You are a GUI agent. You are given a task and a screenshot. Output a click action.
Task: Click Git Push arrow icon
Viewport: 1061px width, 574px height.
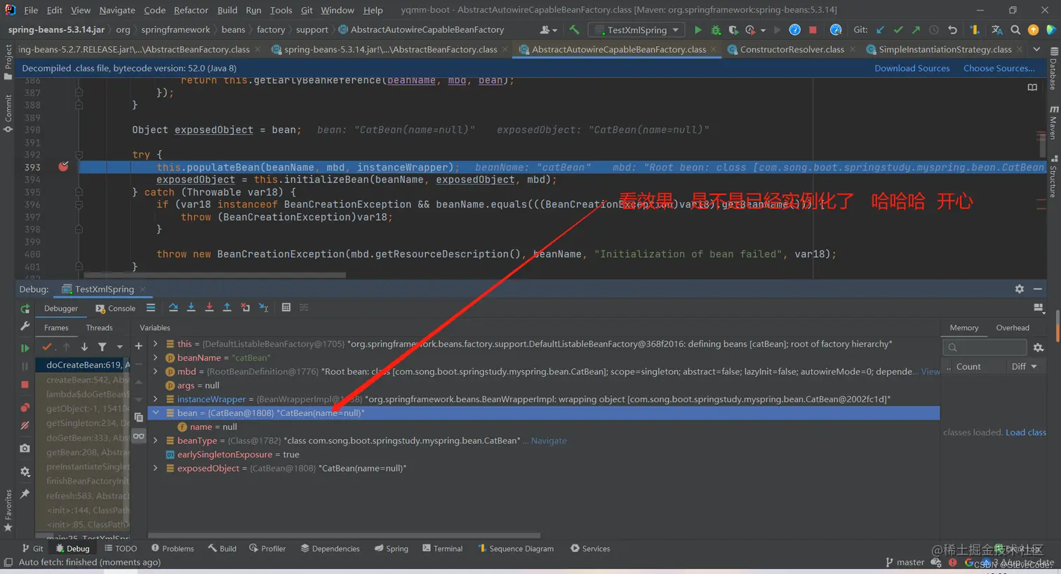(916, 30)
